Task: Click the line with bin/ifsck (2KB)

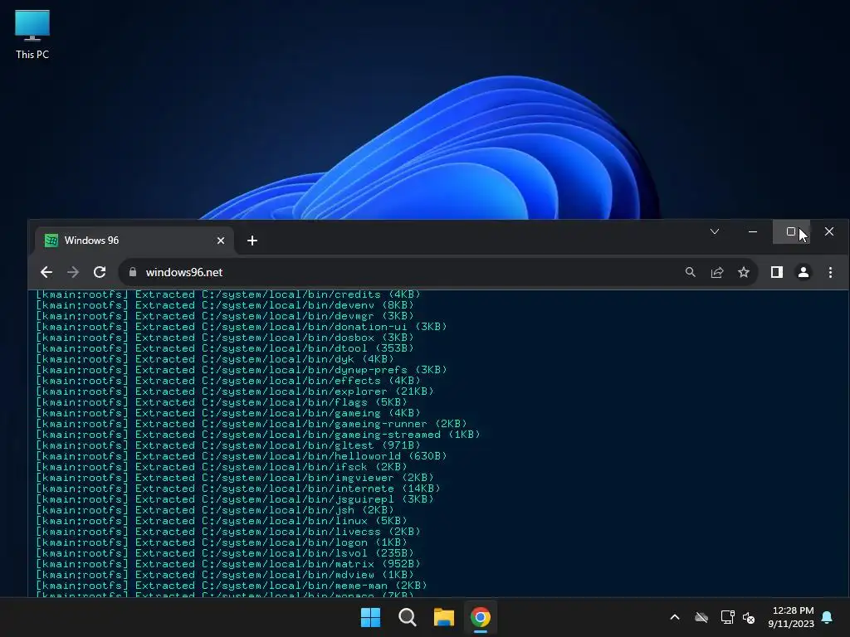Action: coord(222,467)
